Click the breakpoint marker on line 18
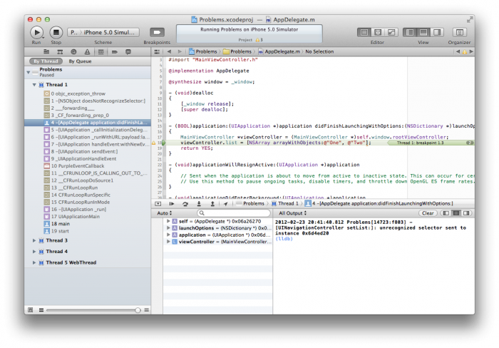The width and height of the screenshot is (499, 348). [163, 143]
